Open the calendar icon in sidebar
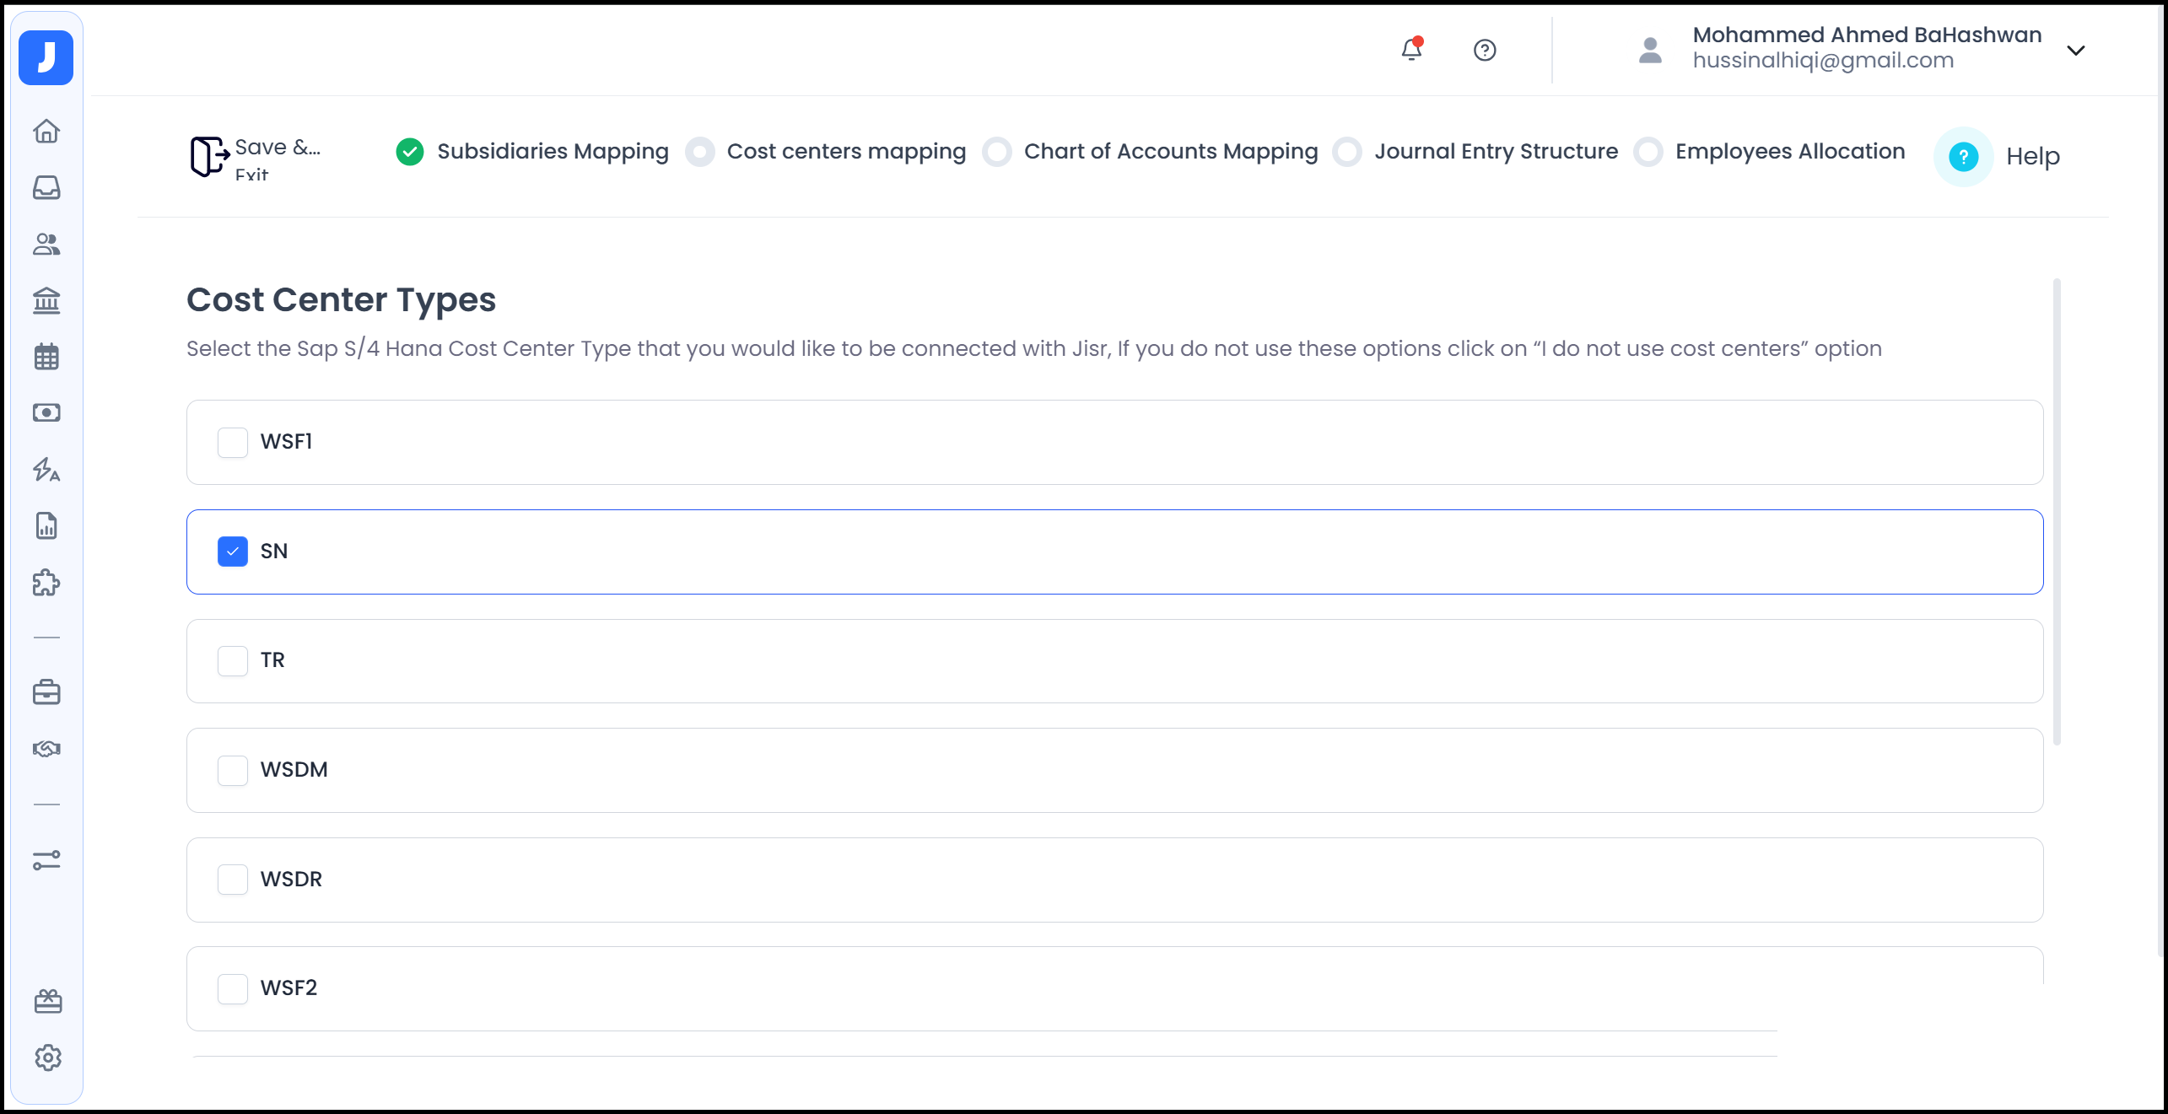 click(x=46, y=357)
